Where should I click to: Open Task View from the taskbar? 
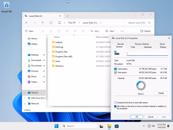(x=101, y=126)
